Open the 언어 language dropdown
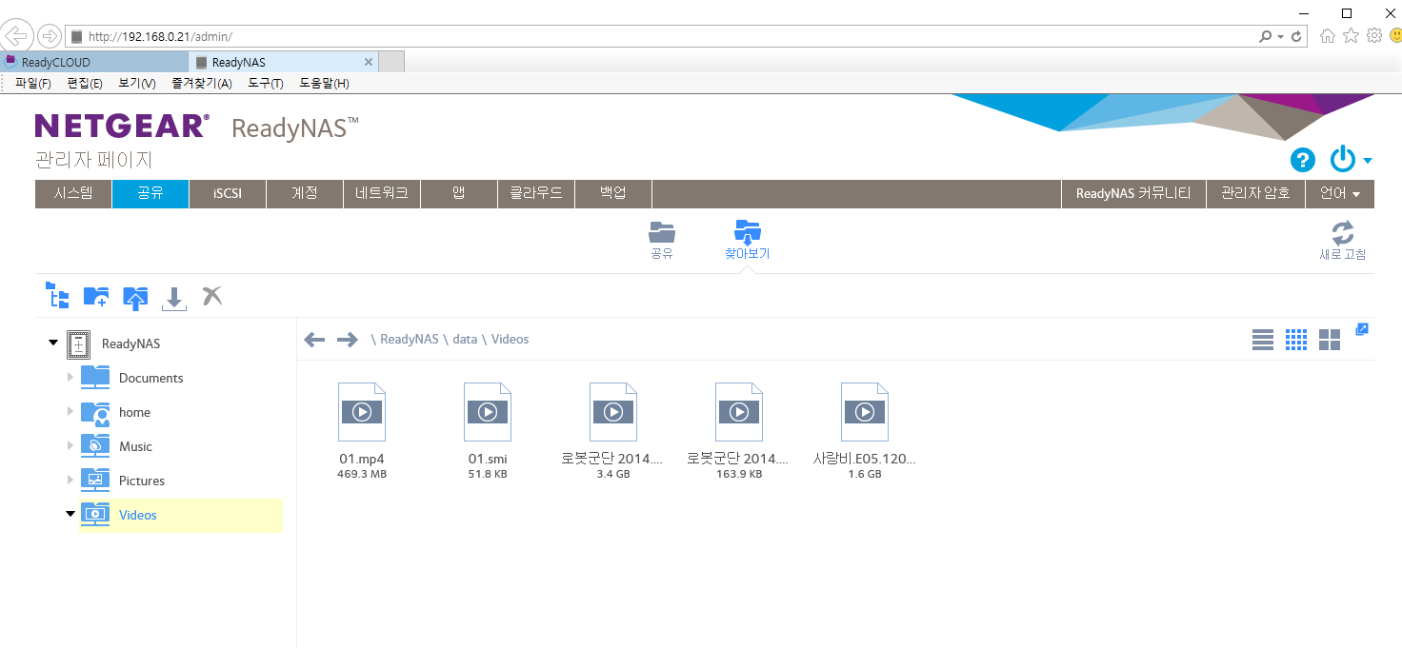Image resolution: width=1402 pixels, height=648 pixels. pyautogui.click(x=1339, y=193)
